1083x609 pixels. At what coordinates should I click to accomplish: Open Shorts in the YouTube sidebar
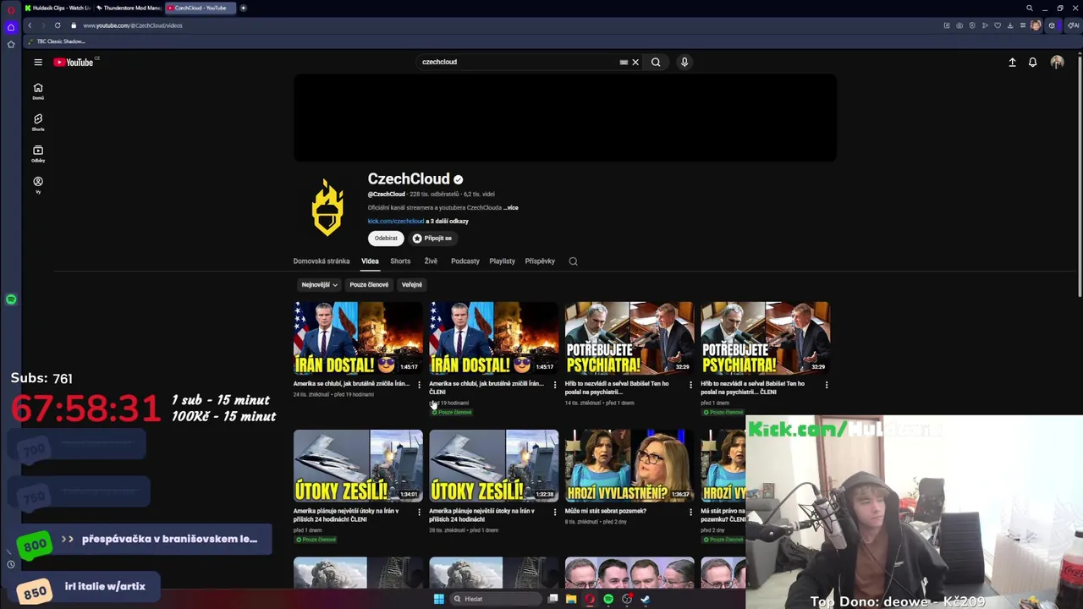38,123
